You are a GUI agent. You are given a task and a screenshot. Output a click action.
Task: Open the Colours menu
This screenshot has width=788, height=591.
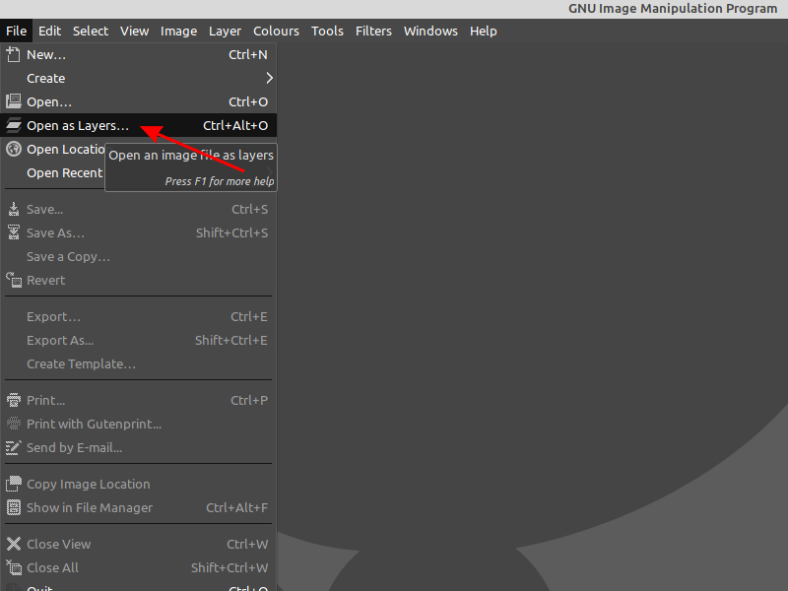(x=276, y=31)
